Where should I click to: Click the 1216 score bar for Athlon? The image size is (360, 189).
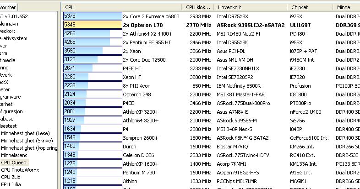[x=93, y=181]
